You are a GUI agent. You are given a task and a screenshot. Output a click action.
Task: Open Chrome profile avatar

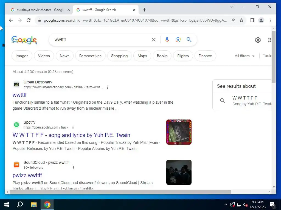pyautogui.click(x=261, y=20)
